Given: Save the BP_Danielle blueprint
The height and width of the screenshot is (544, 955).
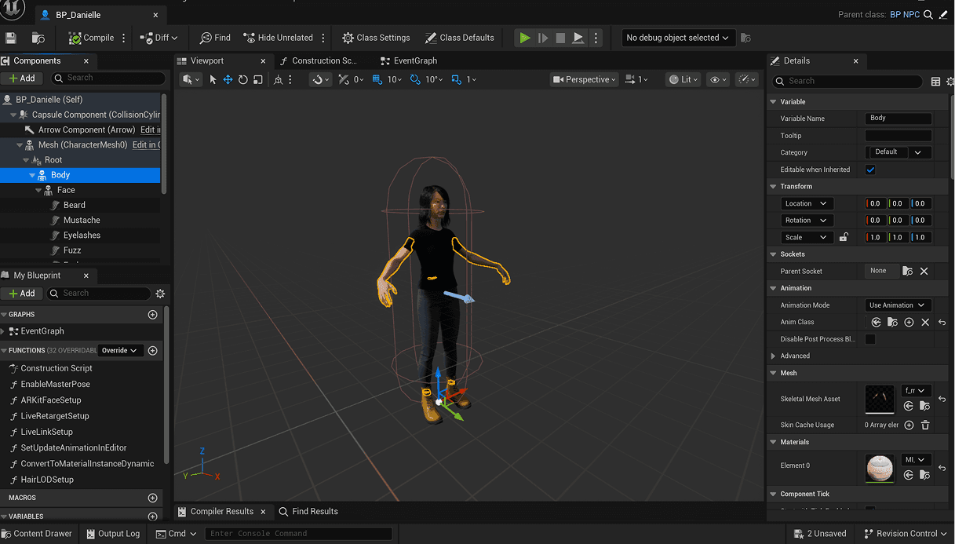Looking at the screenshot, I should tap(11, 38).
